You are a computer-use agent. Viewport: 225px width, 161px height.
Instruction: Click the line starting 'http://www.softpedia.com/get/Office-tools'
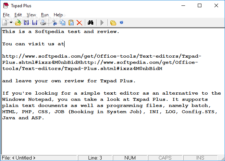click(102, 56)
